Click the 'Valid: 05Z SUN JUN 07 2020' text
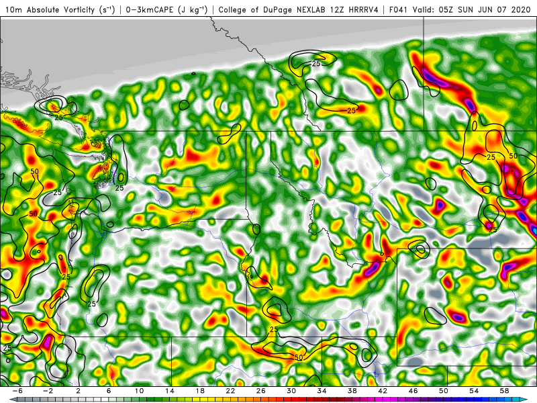 (473, 9)
